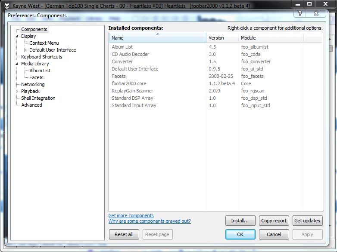Select the Networking preferences page
Screen dimensions: 337x252
(33, 84)
